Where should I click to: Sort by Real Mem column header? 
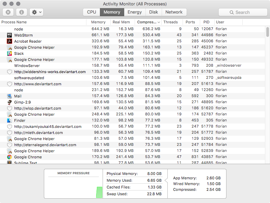[x=121, y=22]
